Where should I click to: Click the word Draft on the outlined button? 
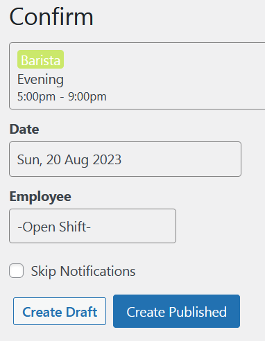tap(81, 312)
